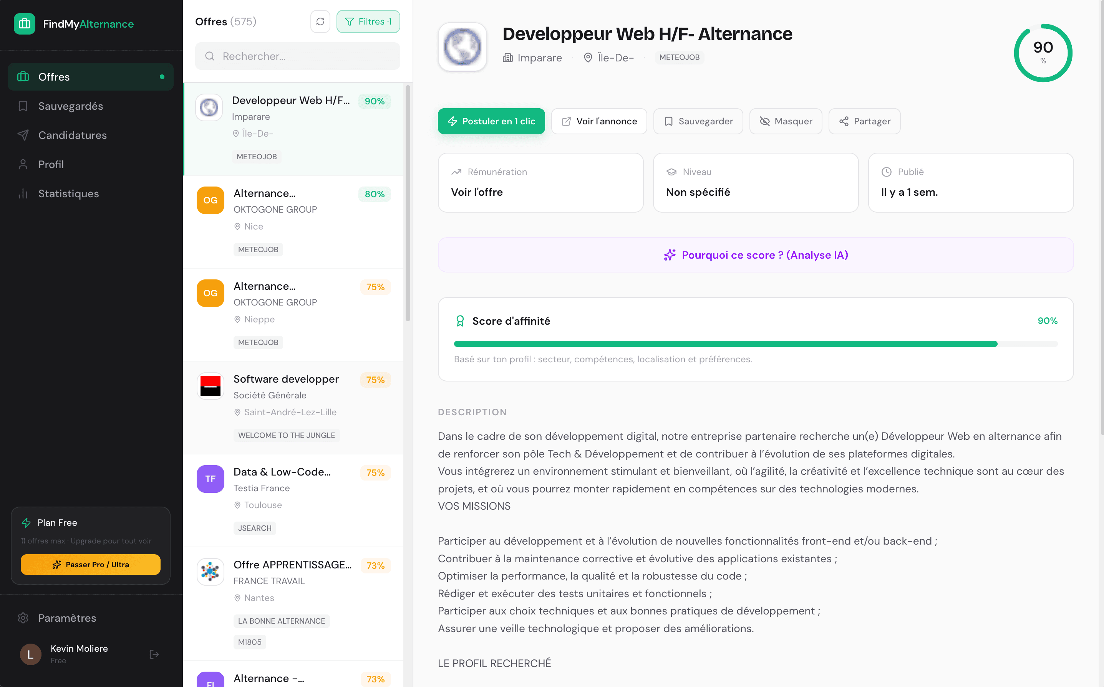1104x687 pixels.
Task: Select the OKTOGONE GROUP Nice offer
Action: tap(293, 222)
